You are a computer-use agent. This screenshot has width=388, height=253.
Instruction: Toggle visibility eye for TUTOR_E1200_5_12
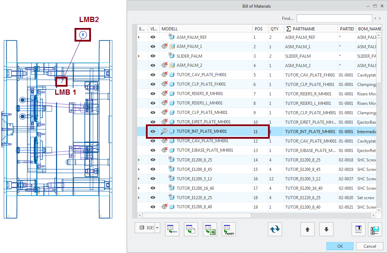pos(153,179)
